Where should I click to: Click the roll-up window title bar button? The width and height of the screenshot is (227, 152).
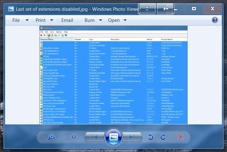(147, 9)
